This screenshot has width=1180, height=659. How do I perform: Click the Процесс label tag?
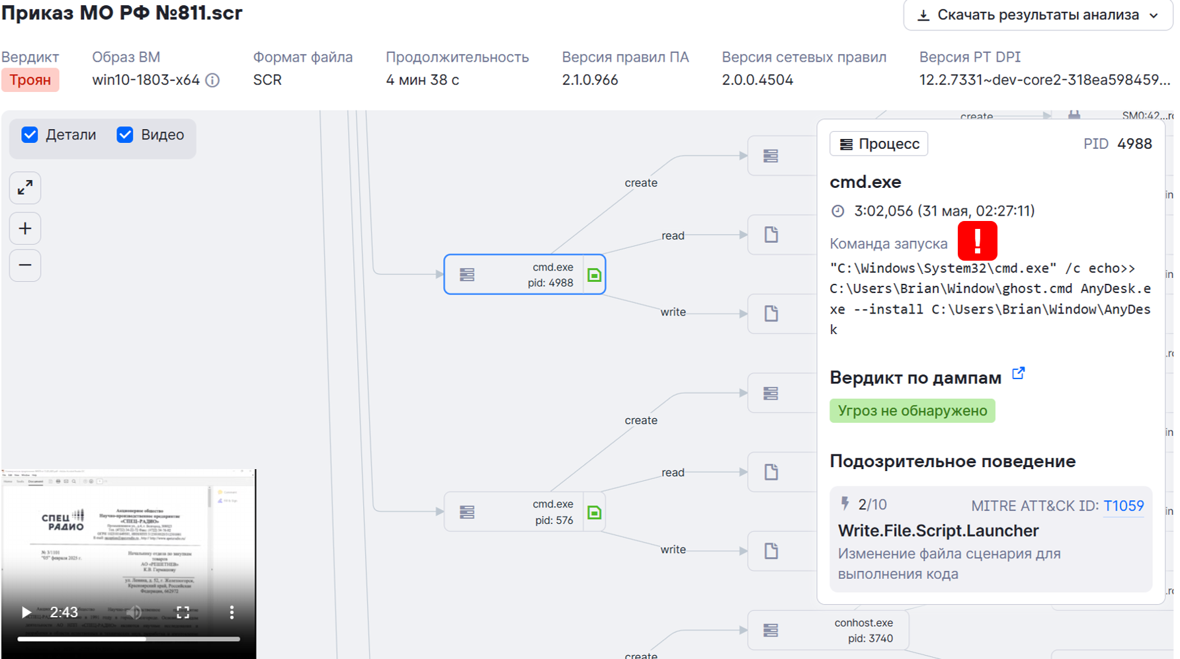[x=878, y=144]
